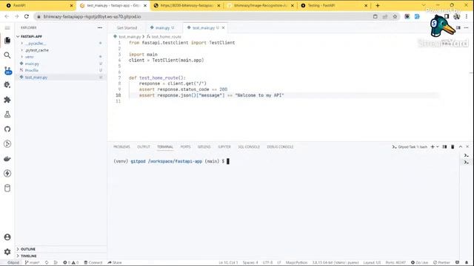Open the Source Control view
This screenshot has width=474, height=266.
[7, 71]
